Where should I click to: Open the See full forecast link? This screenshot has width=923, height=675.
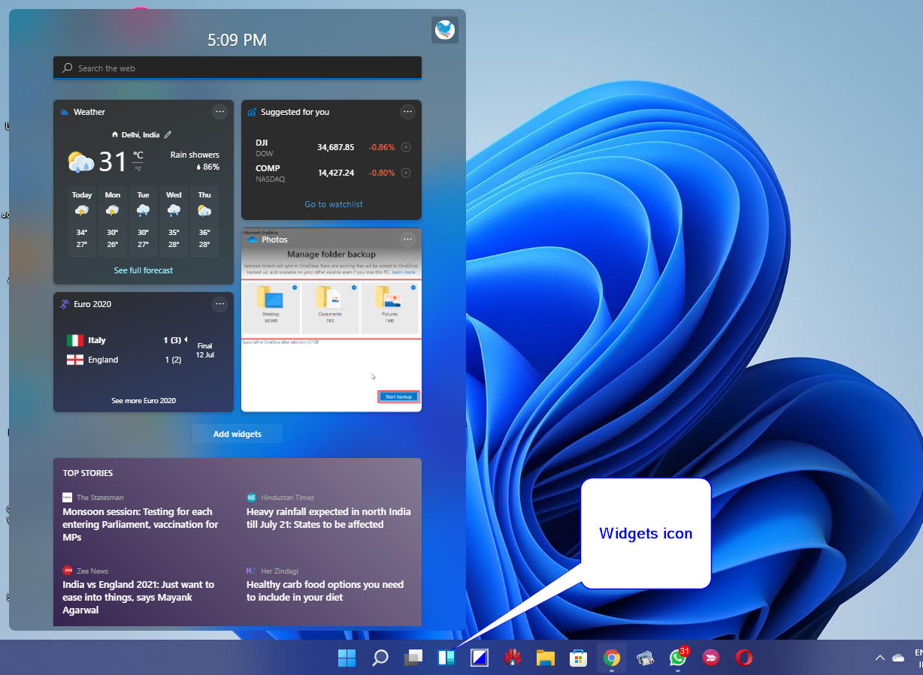tap(144, 270)
